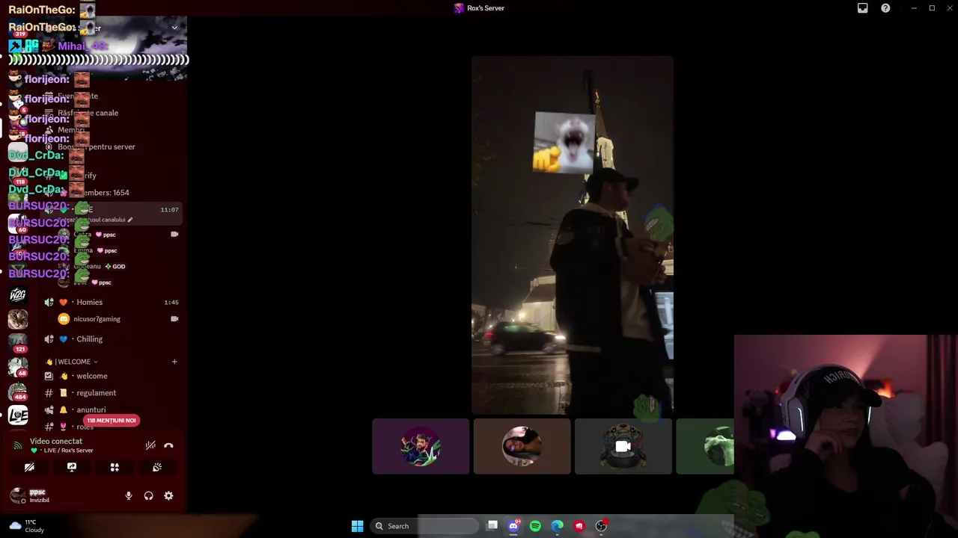Image resolution: width=958 pixels, height=538 pixels.
Task: Open video icon beside Catza
Action: tap(174, 234)
